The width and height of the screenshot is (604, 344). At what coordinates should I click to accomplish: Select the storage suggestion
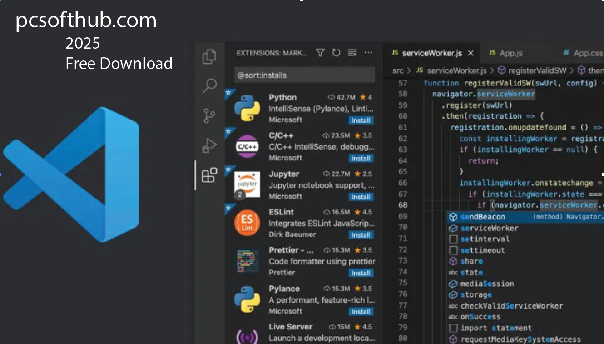coord(525,295)
